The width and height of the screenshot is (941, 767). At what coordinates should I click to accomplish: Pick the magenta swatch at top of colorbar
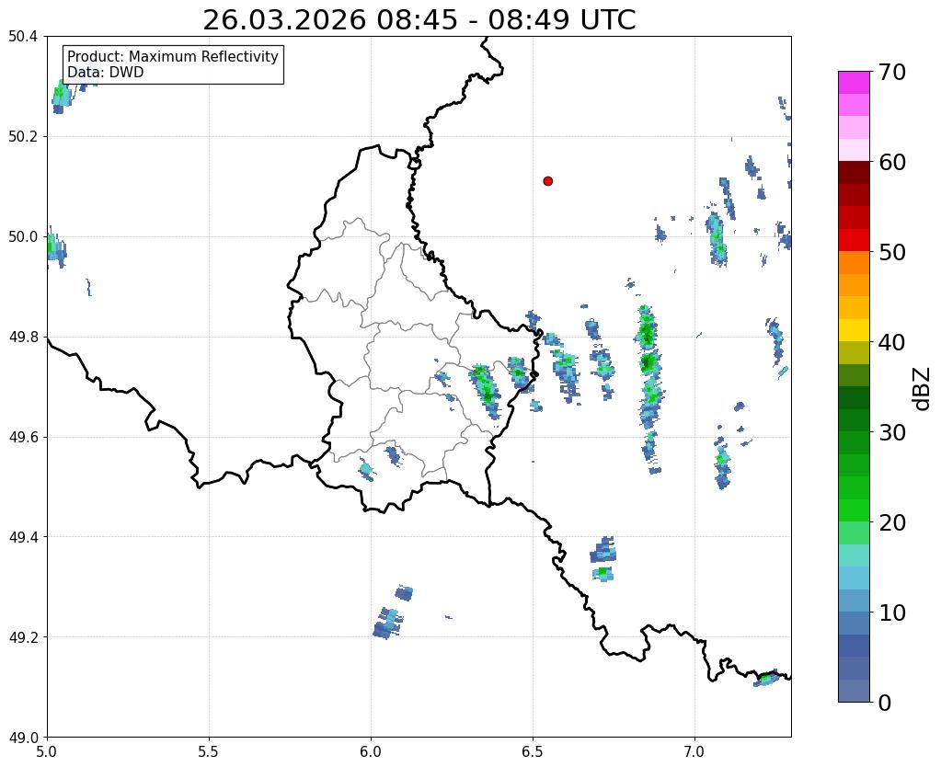(854, 82)
